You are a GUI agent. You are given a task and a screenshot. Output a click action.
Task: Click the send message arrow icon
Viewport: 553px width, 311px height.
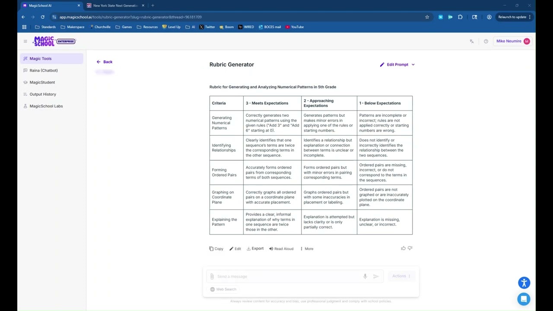point(376,276)
